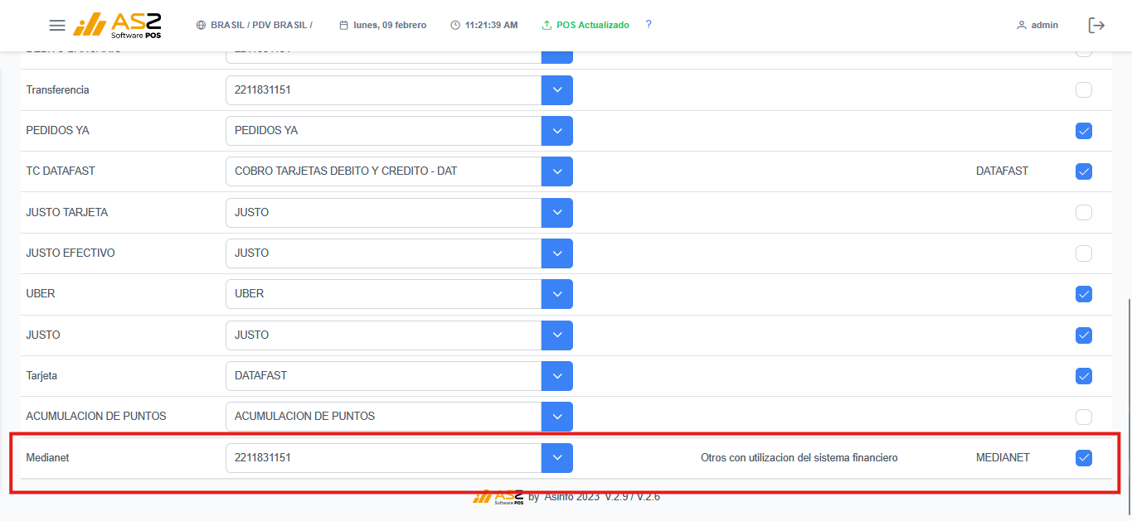1132x521 pixels.
Task: Check the ACUMULACION DE PUNTOS checkbox
Action: coord(1084,417)
